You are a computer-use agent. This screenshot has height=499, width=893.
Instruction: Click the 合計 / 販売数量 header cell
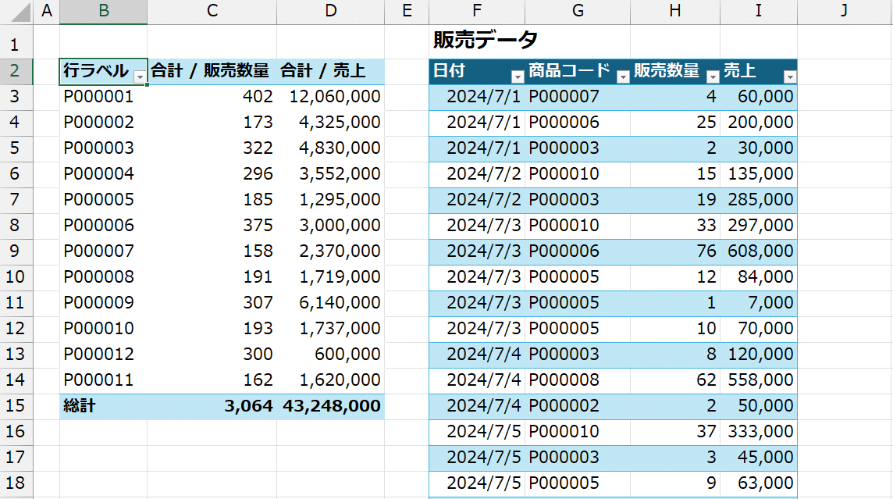click(x=212, y=71)
